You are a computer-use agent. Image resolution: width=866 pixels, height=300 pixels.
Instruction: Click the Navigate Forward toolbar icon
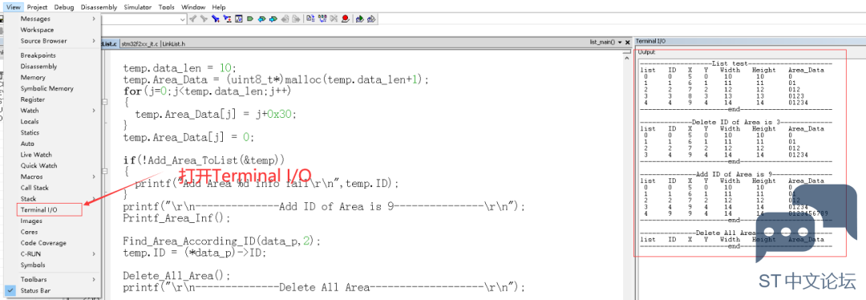tap(296, 18)
